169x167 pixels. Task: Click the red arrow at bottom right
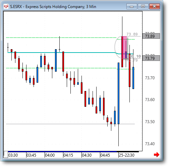(x=157, y=155)
